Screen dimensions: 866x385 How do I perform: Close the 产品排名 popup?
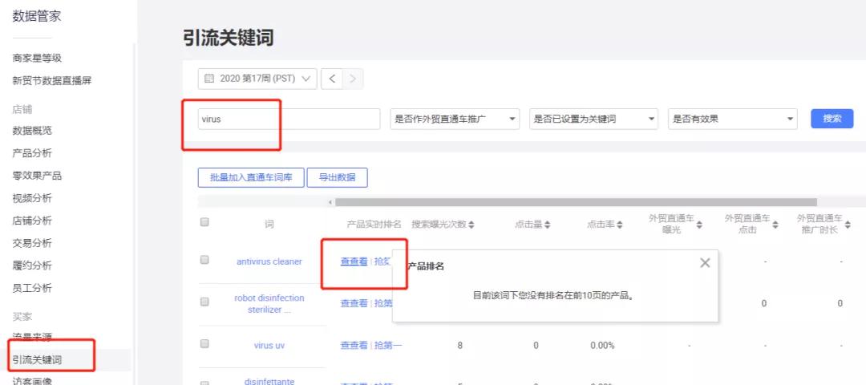[x=705, y=263]
